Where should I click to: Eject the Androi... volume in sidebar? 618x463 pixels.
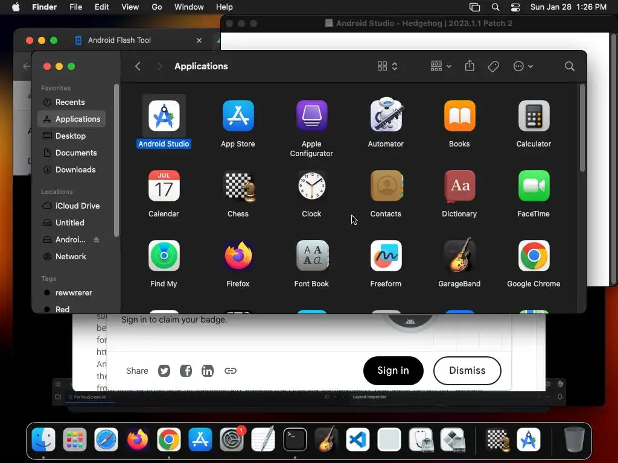[x=96, y=239]
